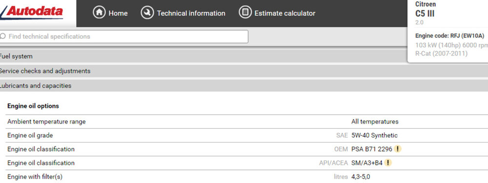Click the OEM unit label
This screenshot has width=488, height=183.
341,149
